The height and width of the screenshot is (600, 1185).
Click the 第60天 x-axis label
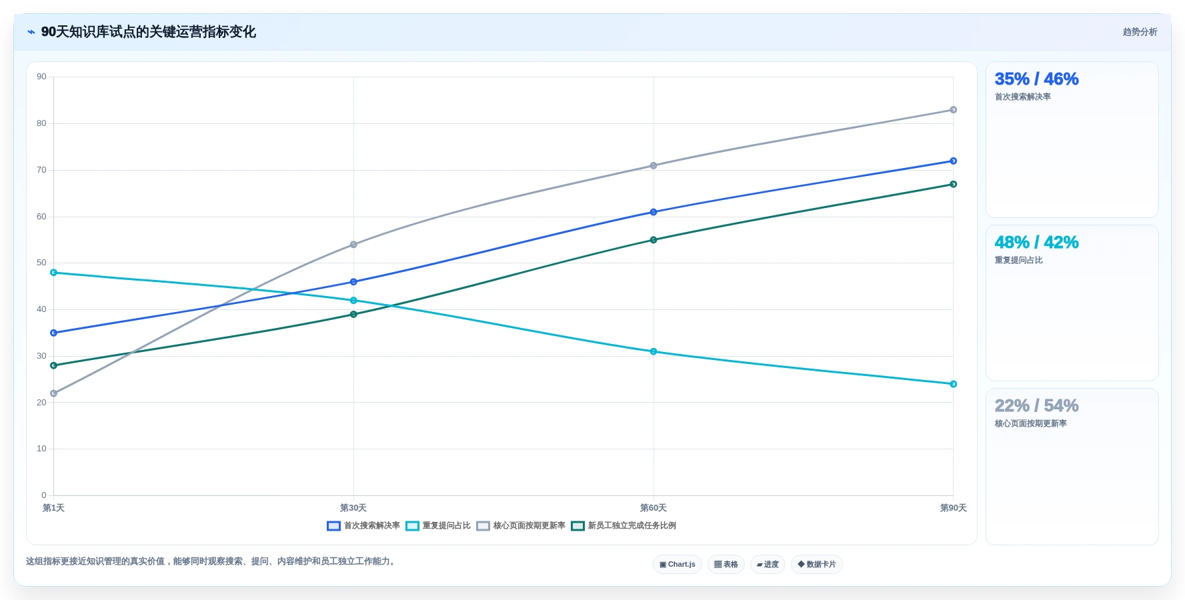(654, 508)
